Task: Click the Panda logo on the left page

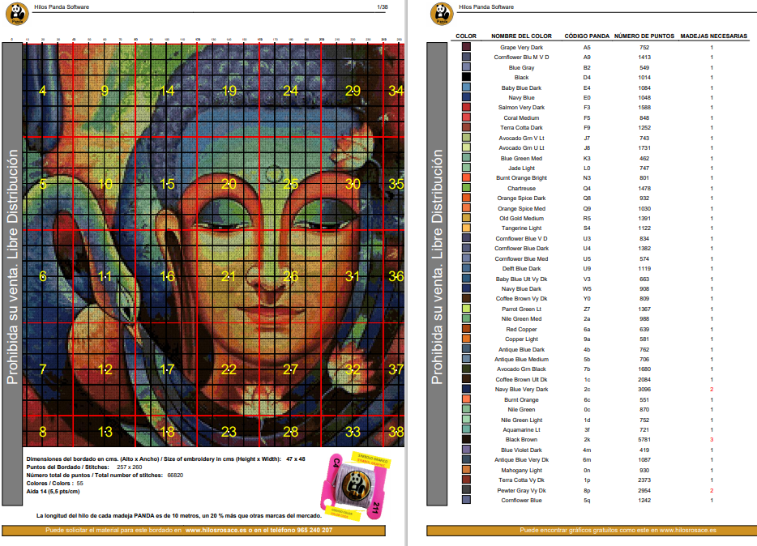Action: [x=17, y=14]
